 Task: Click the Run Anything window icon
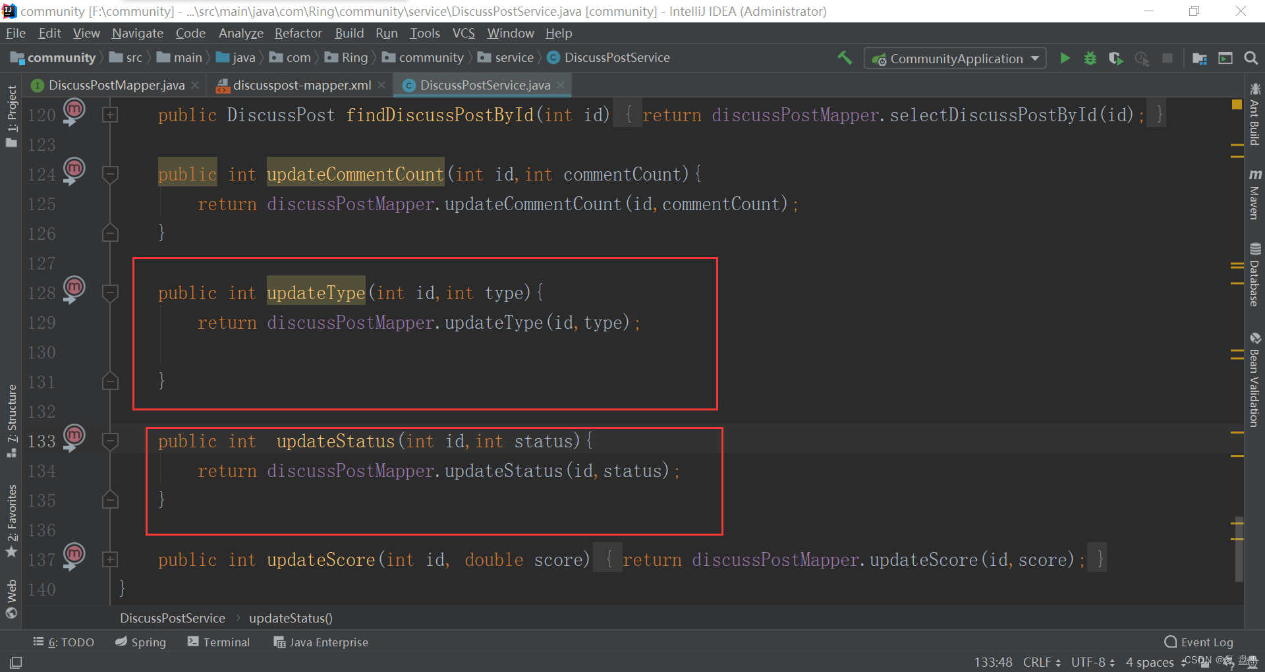click(1225, 58)
